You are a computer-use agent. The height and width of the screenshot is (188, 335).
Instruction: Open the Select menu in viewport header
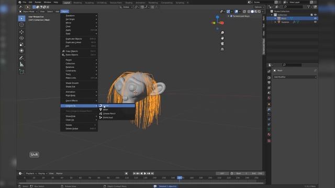50,11
